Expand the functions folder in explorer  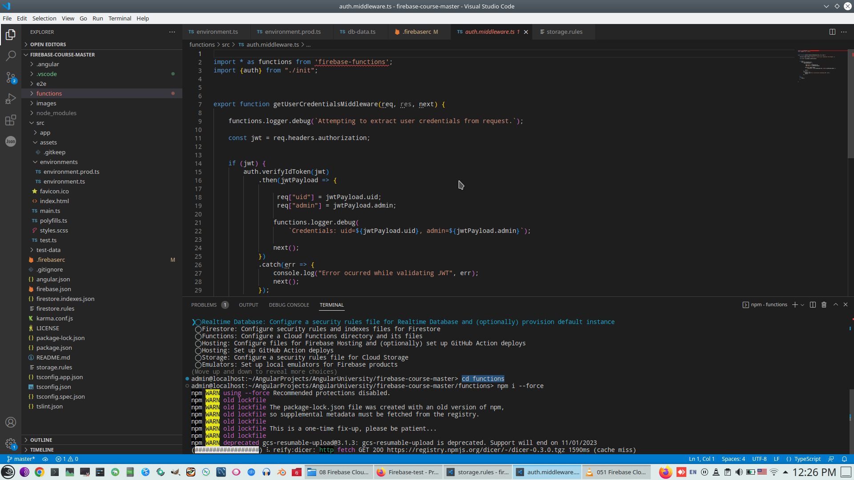pyautogui.click(x=49, y=93)
